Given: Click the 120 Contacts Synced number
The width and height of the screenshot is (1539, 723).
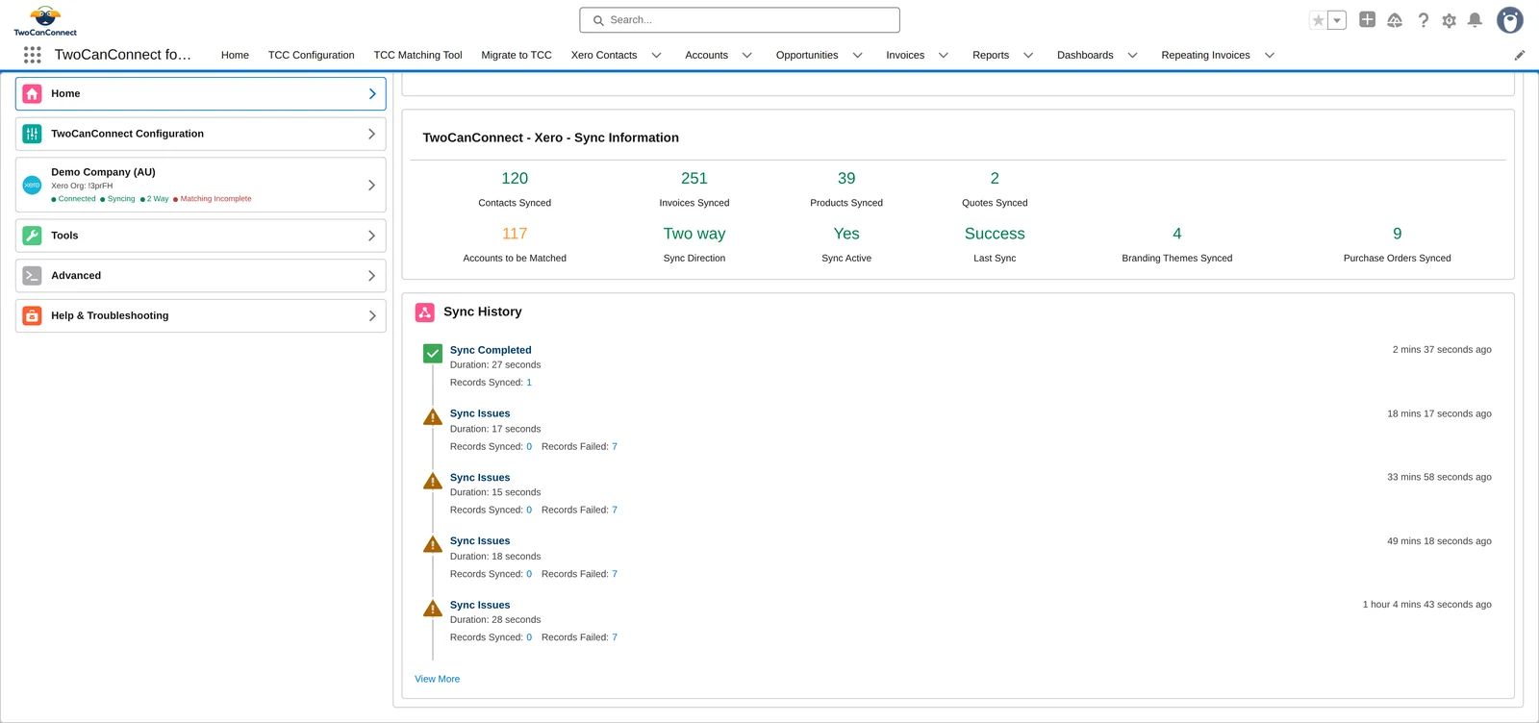Looking at the screenshot, I should click(x=515, y=178).
